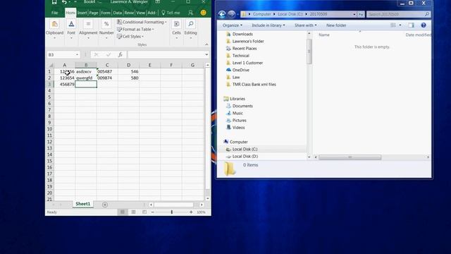Click the search magnifier in Explorer
The image size is (451, 254).
(x=427, y=14)
